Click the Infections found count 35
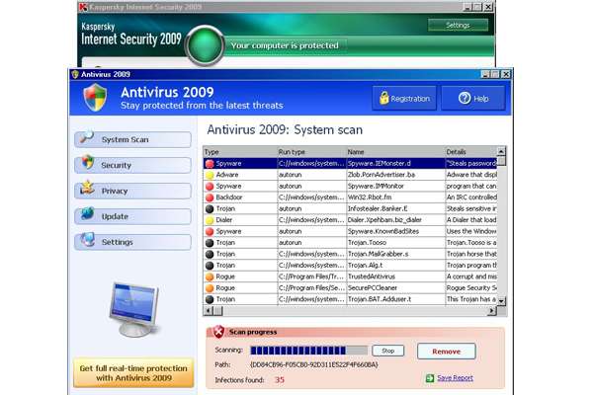The image size is (593, 395). tap(280, 379)
